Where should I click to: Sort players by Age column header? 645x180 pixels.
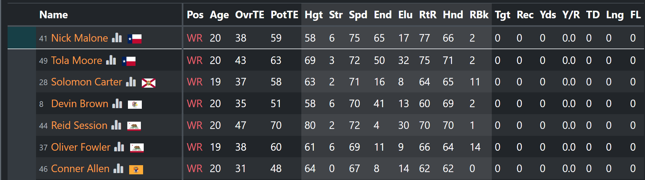point(219,15)
